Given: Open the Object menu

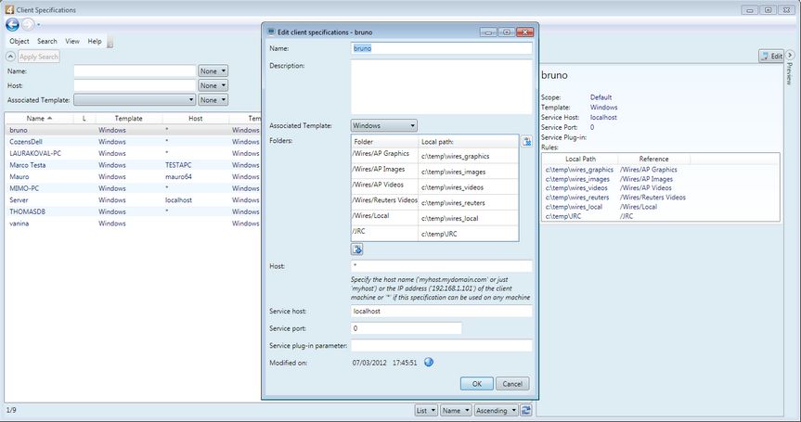Looking at the screenshot, I should coord(19,42).
